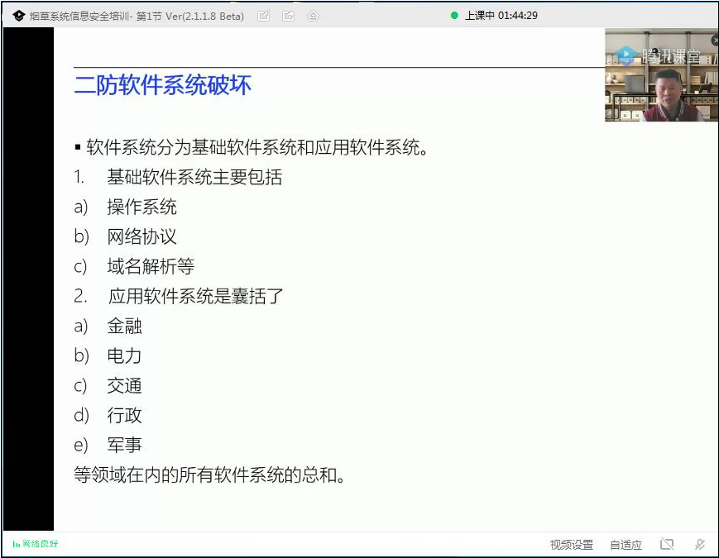The height and width of the screenshot is (558, 719).
Task: Click the line 基础软件系统主要包括
Action: click(194, 177)
